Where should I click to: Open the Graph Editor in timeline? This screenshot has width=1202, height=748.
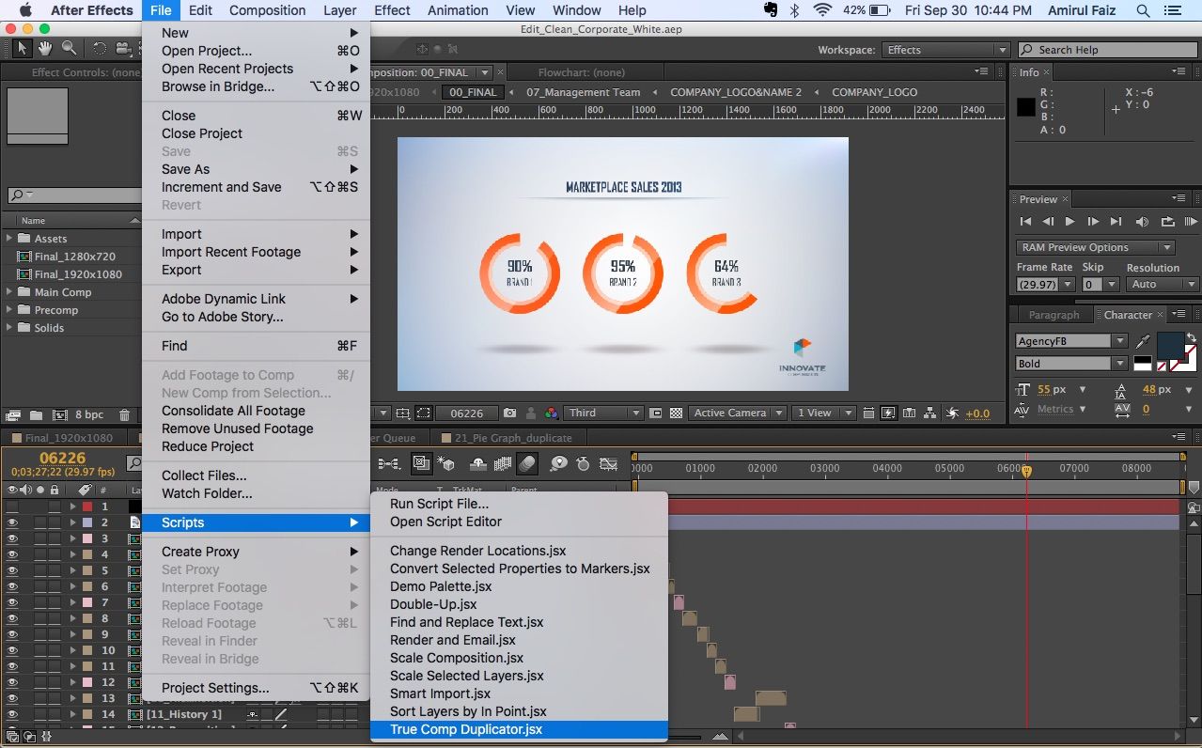click(608, 463)
